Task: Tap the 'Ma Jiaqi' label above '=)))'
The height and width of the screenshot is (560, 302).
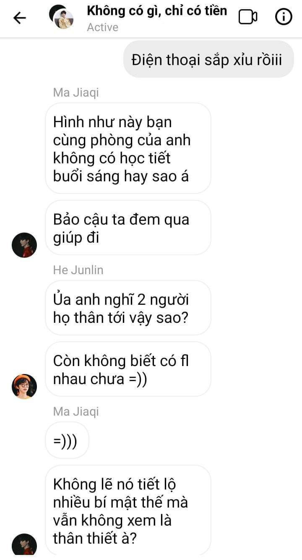Action: click(x=76, y=411)
